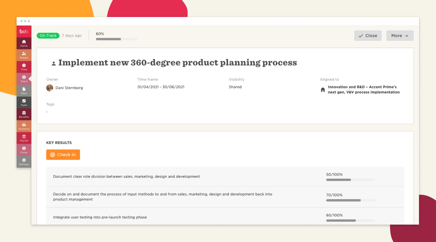Image resolution: width=436 pixels, height=242 pixels.
Task: Click the 70/100% progress bar
Action: click(351, 200)
